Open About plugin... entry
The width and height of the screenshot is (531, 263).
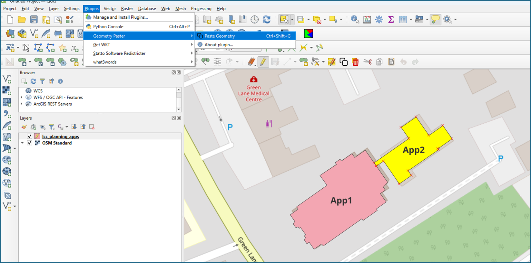tap(246, 45)
